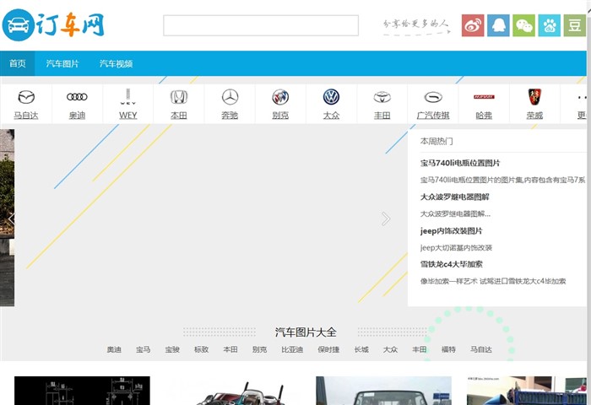Click summary 像毕加索一样艺术 试驾进口雪铁龙
Image resolution: width=591 pixels, height=405 pixels.
[493, 281]
